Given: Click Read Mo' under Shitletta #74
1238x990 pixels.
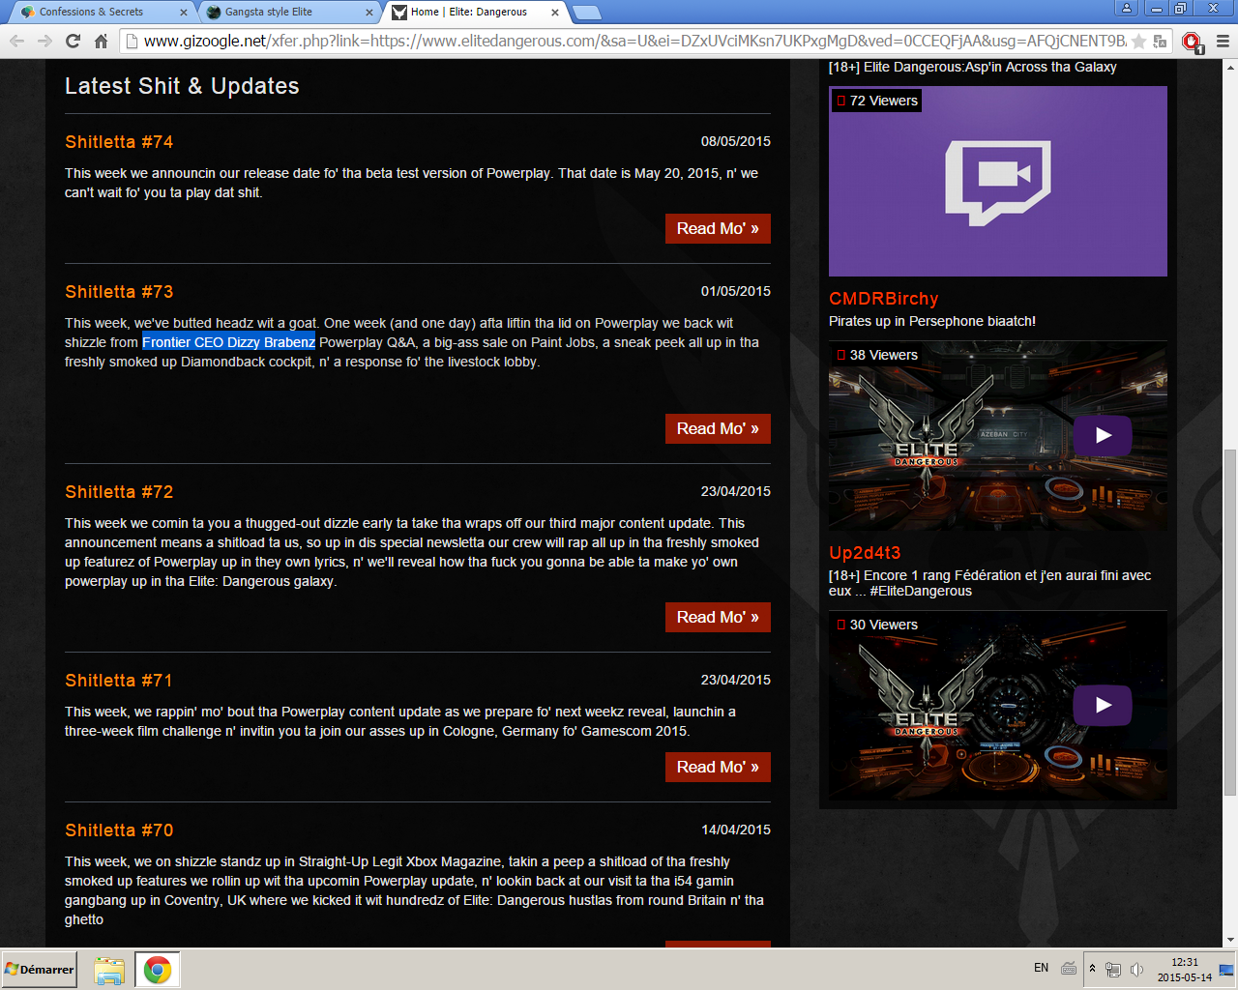Looking at the screenshot, I should (718, 228).
